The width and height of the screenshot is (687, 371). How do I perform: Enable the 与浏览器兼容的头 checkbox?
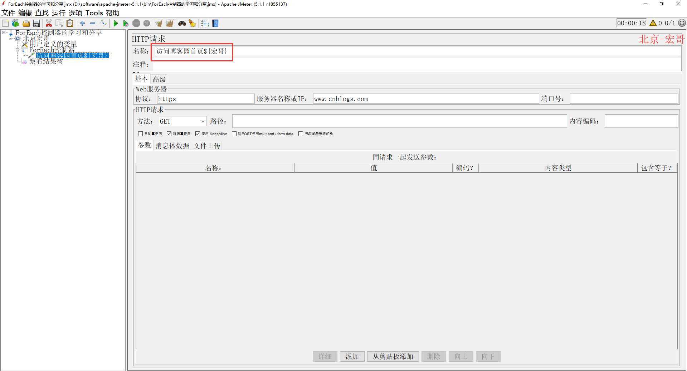point(301,134)
